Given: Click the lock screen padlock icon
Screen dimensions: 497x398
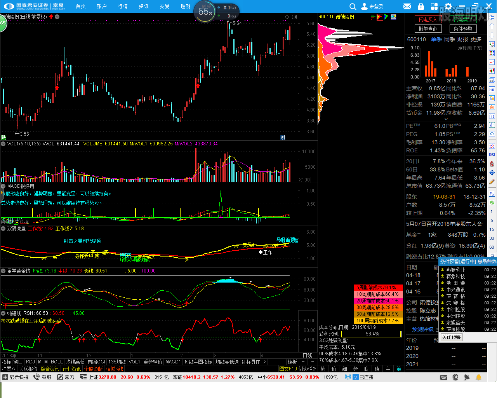Looking at the screenshot, I should coord(421,6).
